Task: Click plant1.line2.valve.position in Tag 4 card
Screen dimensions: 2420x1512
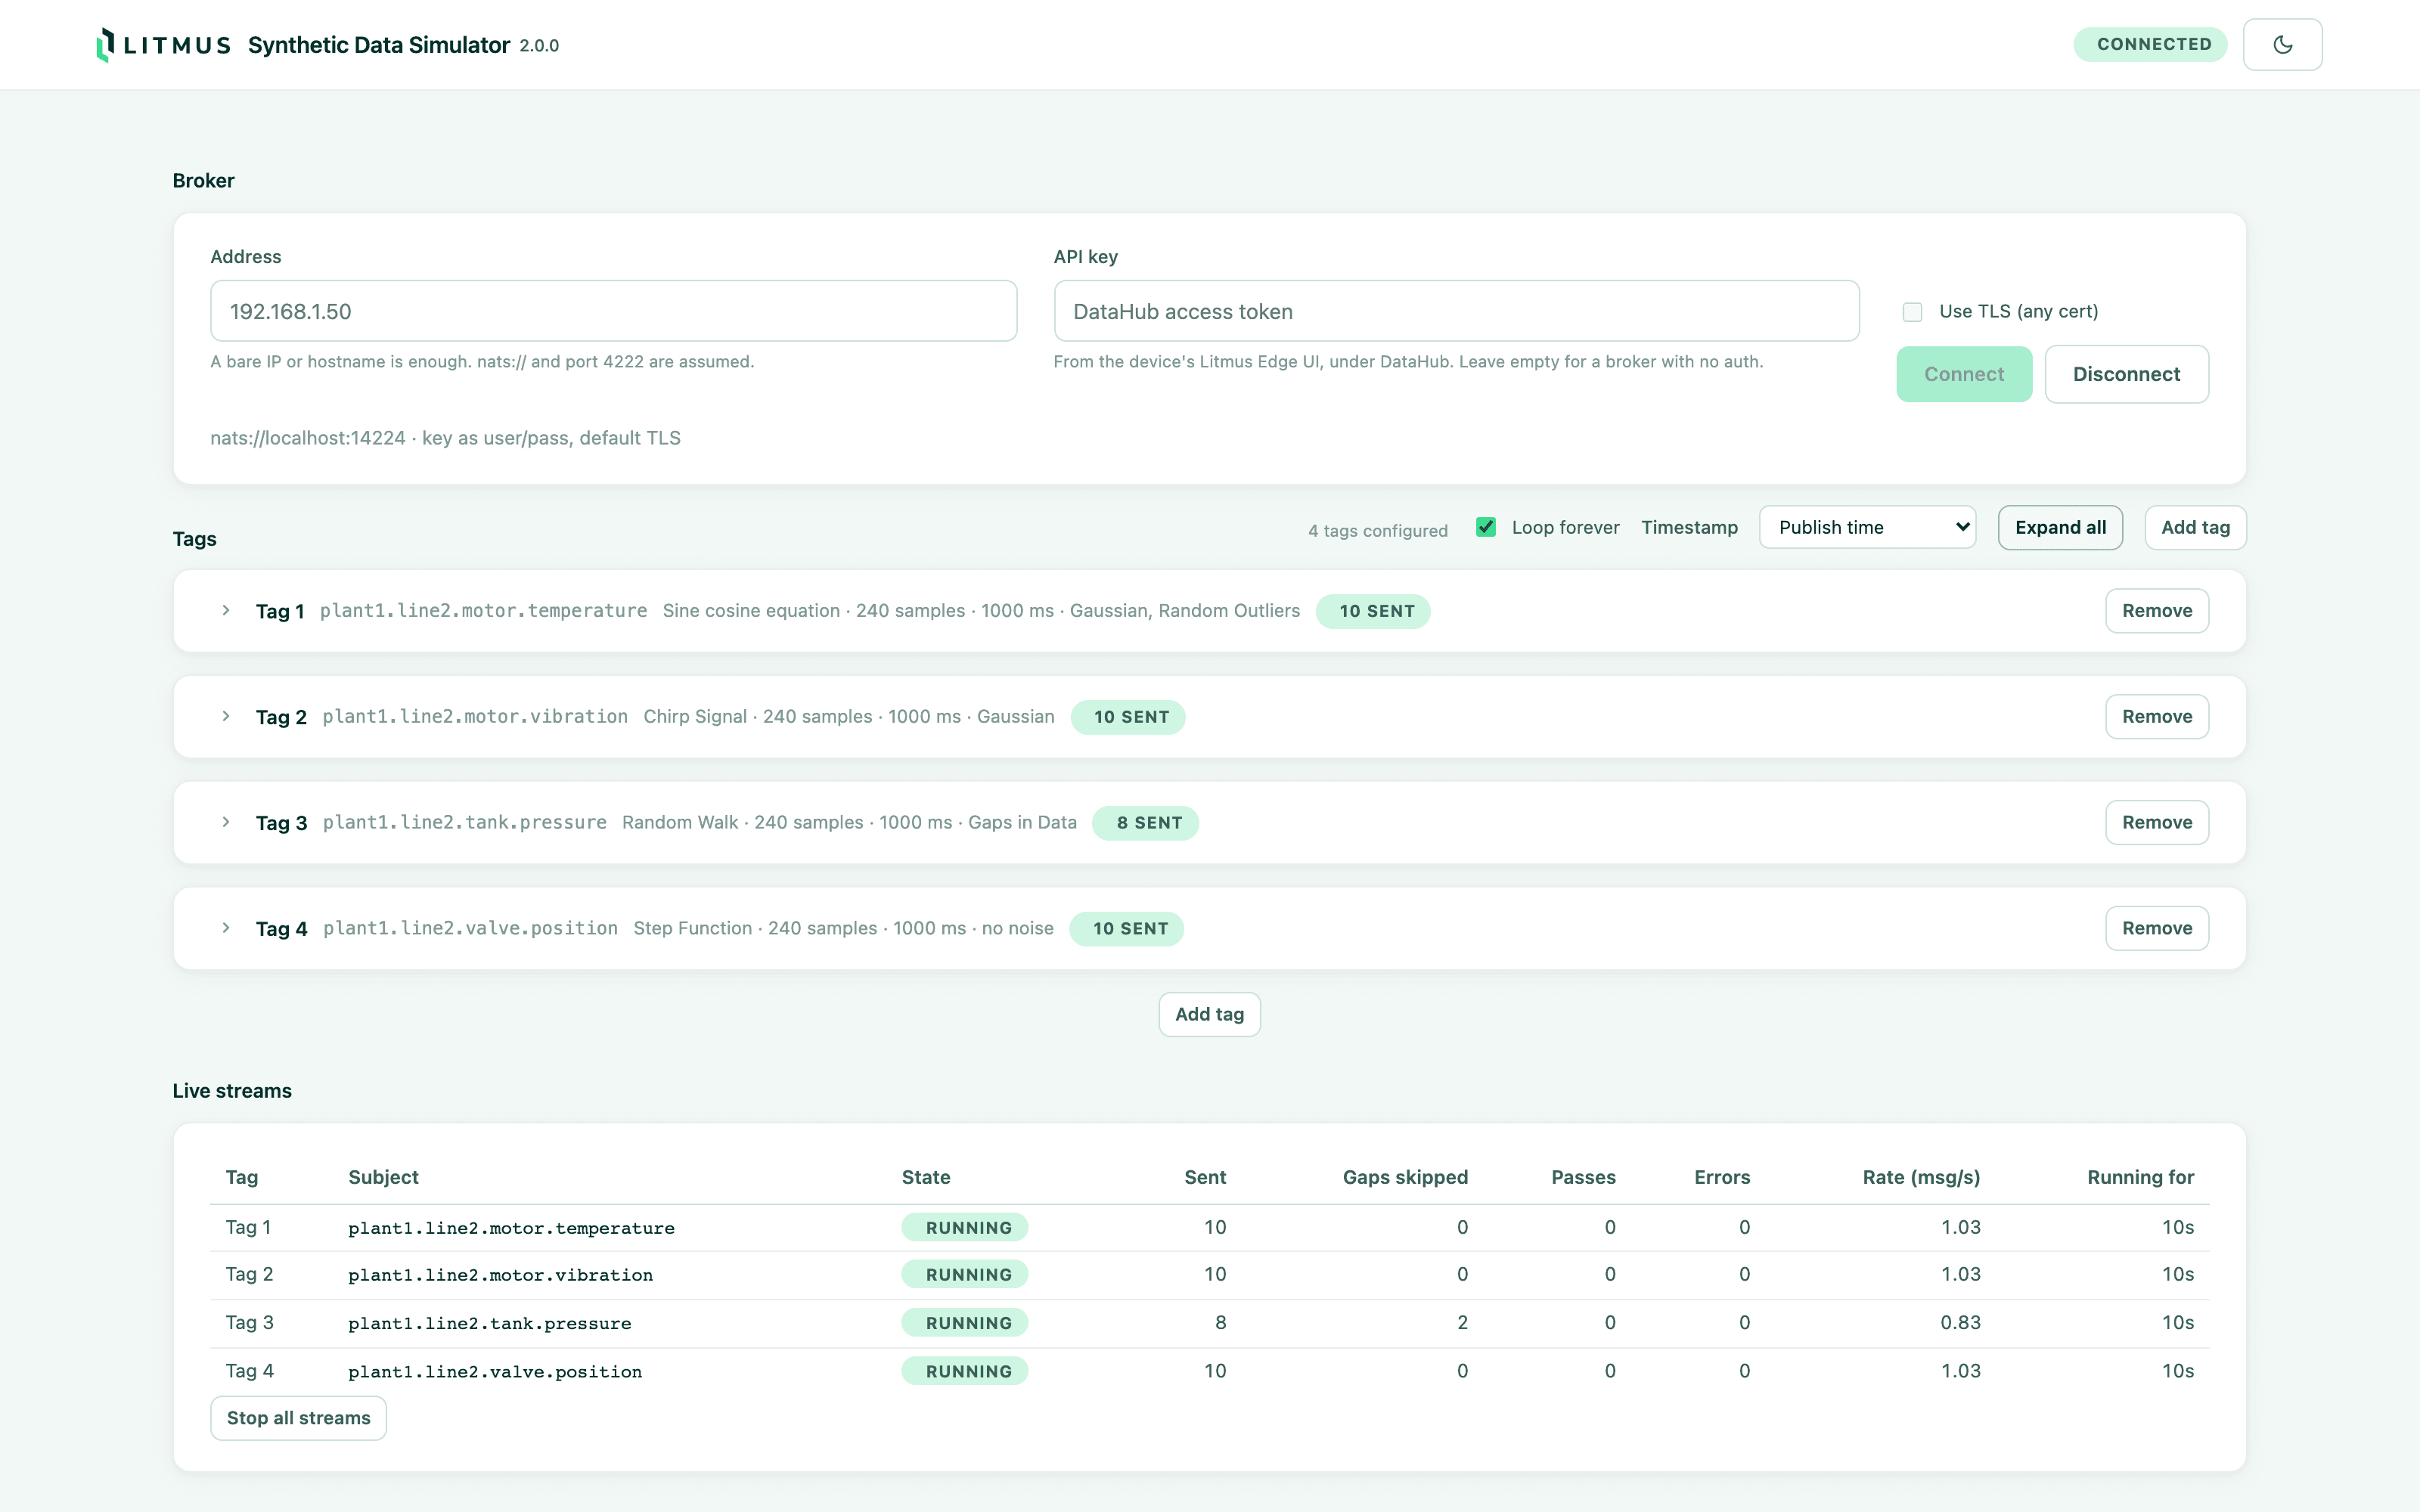Action: 470,928
